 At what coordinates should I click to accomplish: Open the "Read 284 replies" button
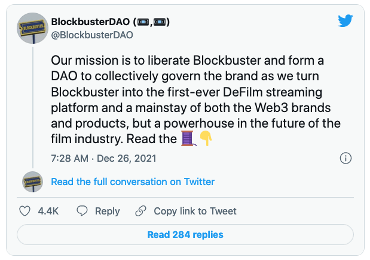185,234
